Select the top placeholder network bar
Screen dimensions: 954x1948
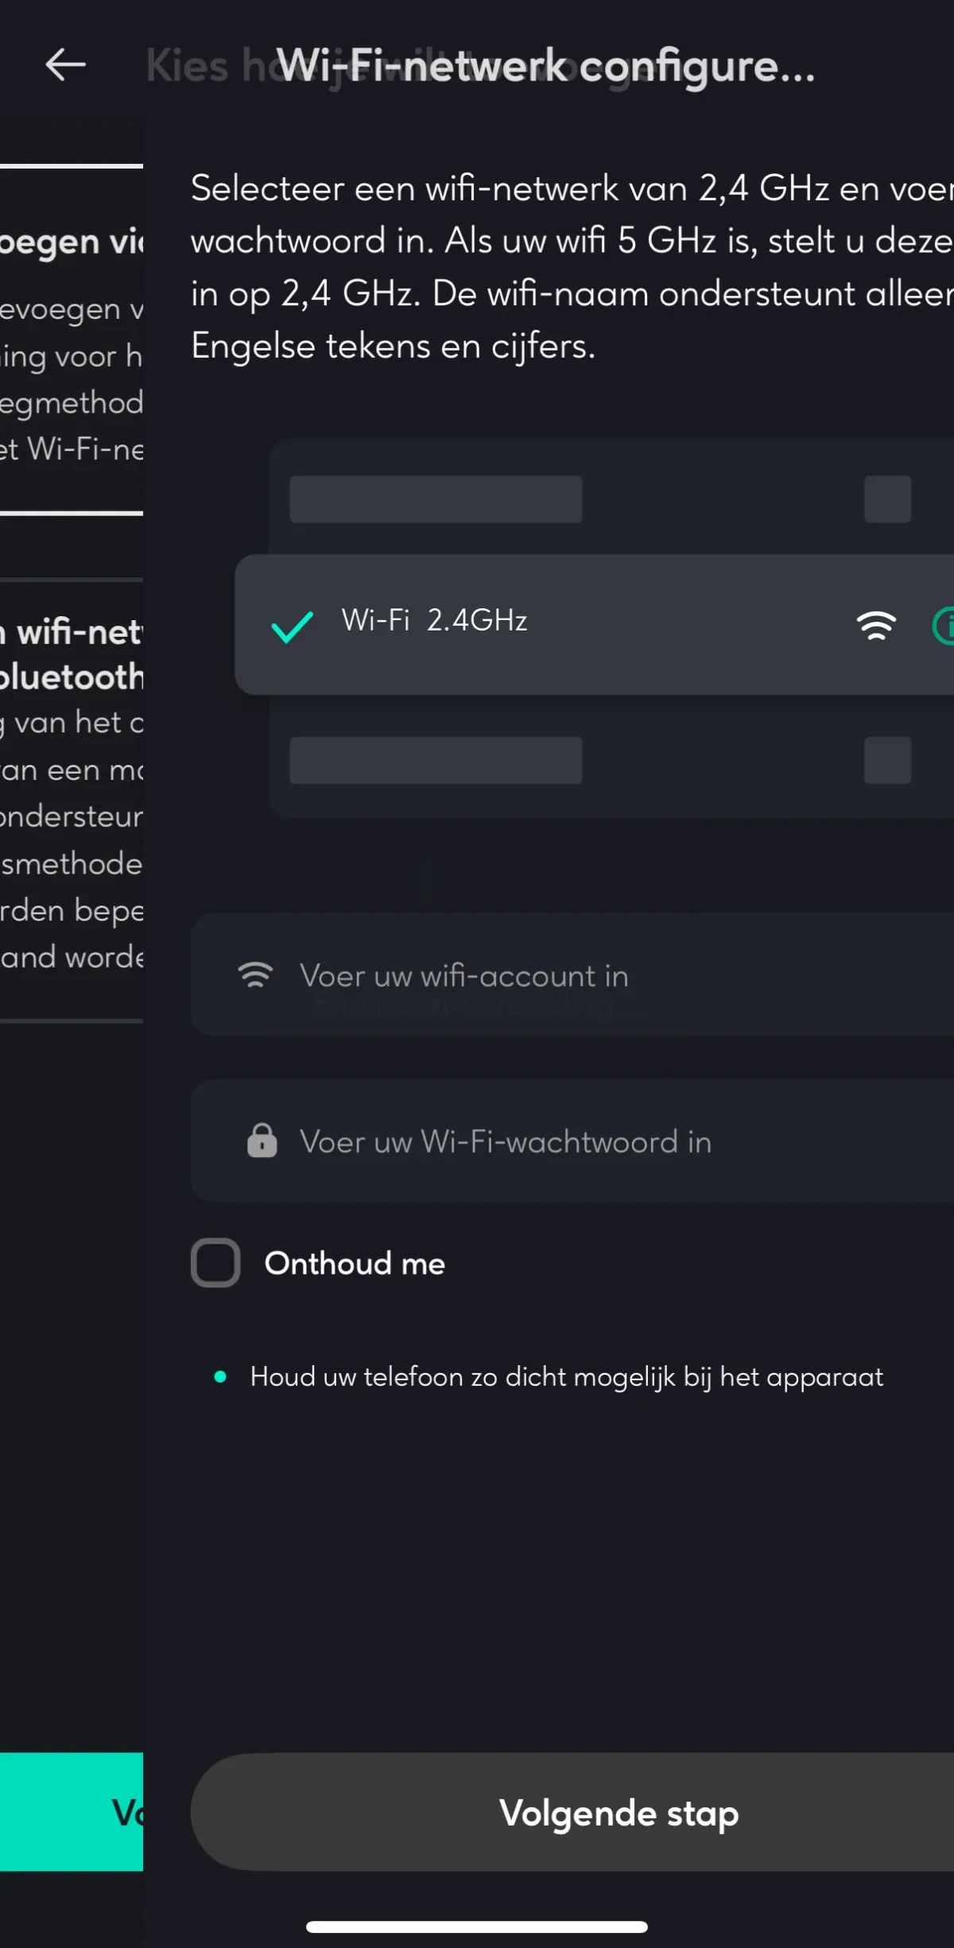coord(436,499)
